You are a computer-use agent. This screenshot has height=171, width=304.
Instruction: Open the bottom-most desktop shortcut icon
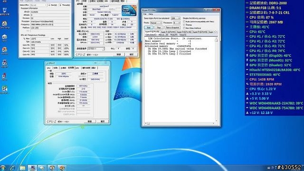pyautogui.click(x=5, y=90)
